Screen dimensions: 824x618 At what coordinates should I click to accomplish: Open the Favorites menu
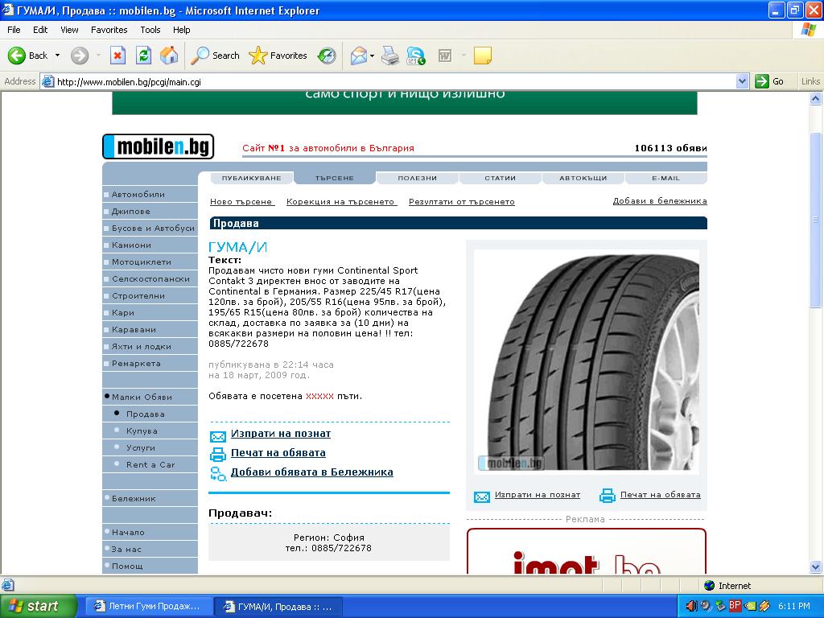109,30
